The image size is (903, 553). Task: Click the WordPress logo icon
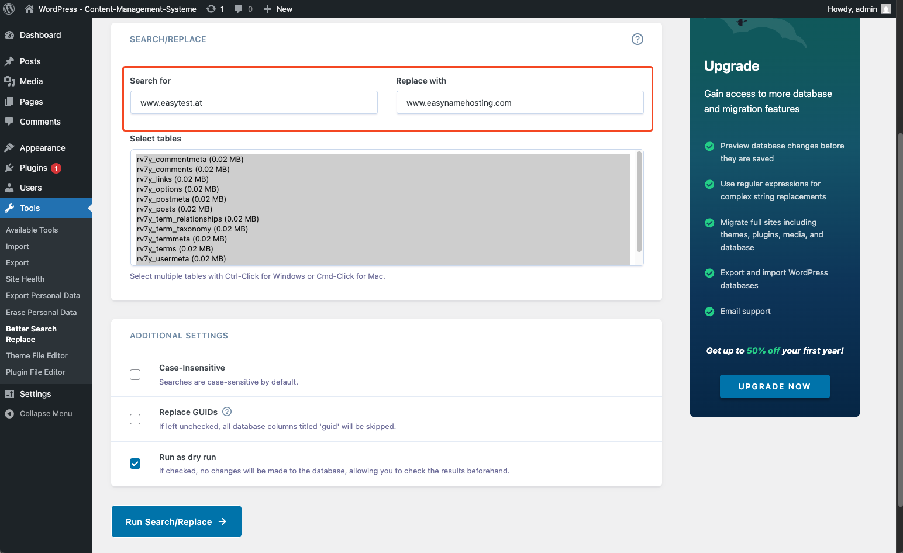[9, 9]
